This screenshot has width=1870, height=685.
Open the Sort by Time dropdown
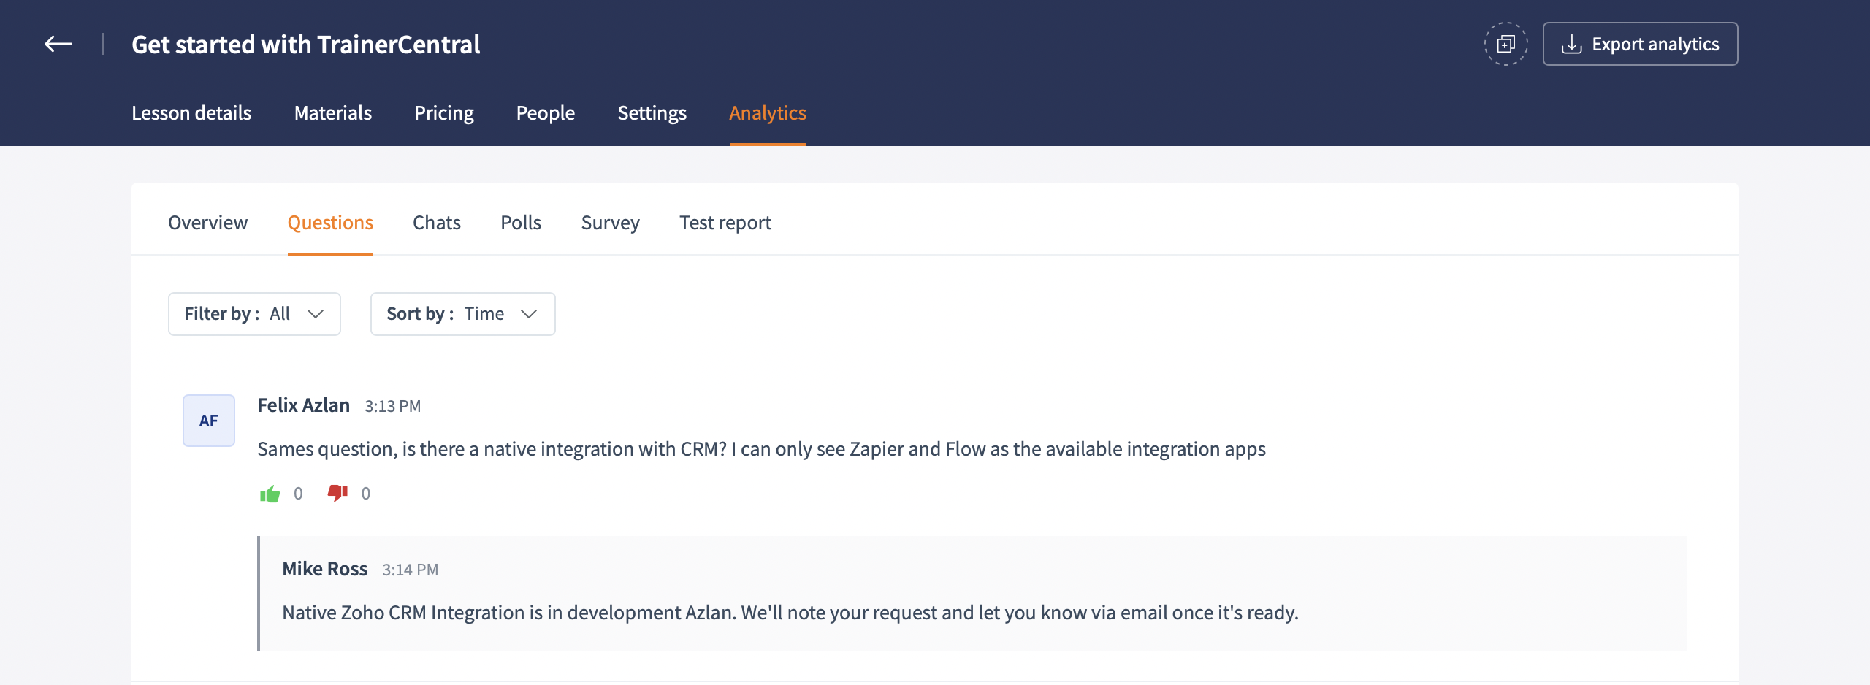click(x=462, y=314)
